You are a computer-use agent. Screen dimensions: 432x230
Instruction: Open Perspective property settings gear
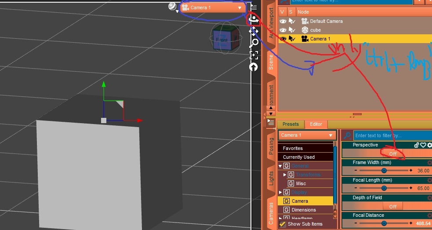click(x=429, y=145)
